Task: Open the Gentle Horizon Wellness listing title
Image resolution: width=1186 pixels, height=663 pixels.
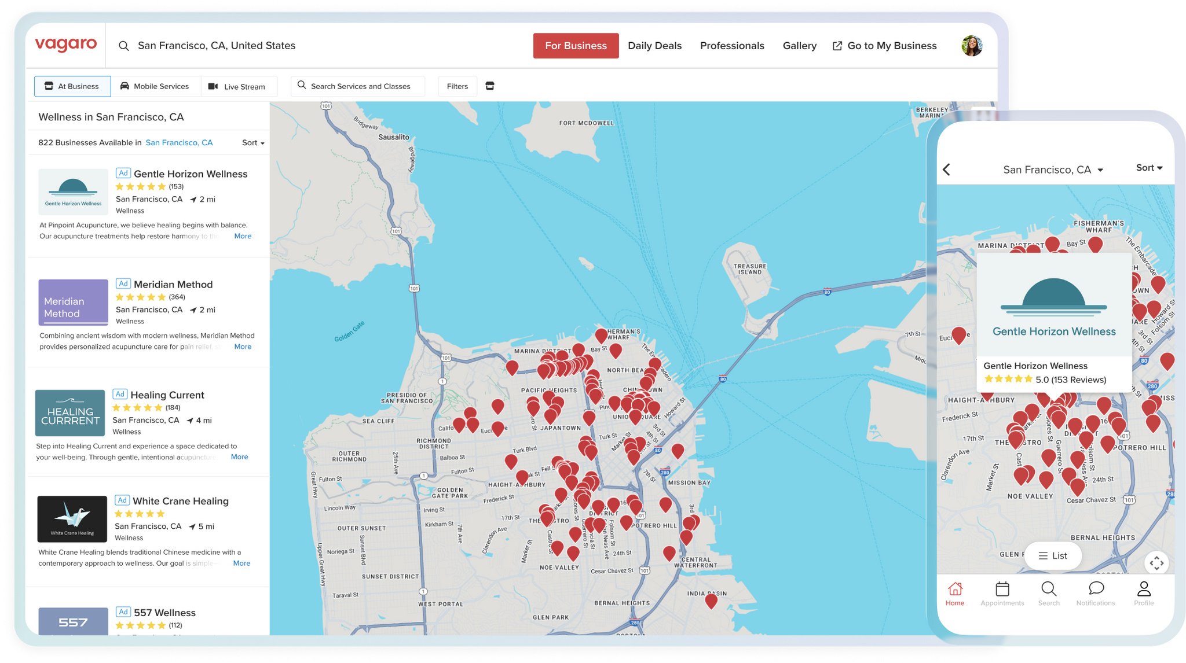Action: (x=191, y=174)
